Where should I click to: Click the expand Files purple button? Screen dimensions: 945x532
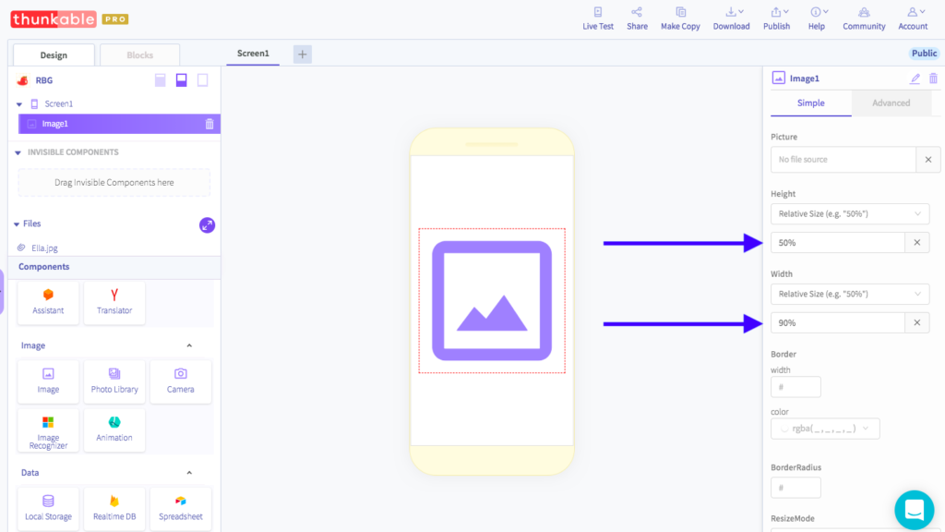pos(207,225)
